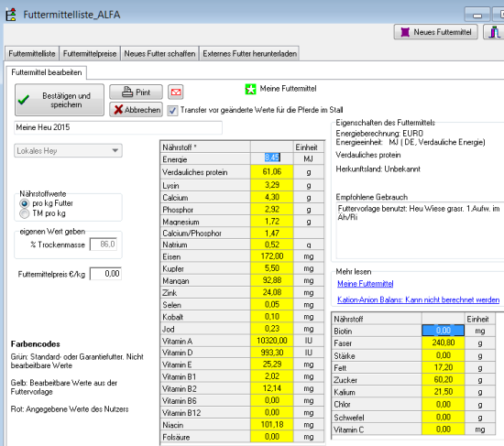Click the icon button beside Neues Futtermittel
This screenshot has width=504, height=446.
point(494,32)
